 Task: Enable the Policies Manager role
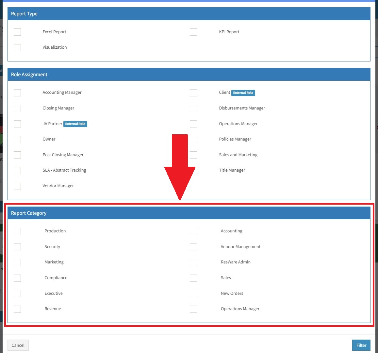[193, 139]
